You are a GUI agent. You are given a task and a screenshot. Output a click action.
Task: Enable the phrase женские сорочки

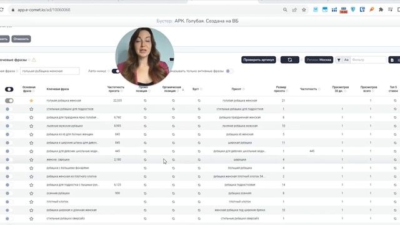click(9, 160)
